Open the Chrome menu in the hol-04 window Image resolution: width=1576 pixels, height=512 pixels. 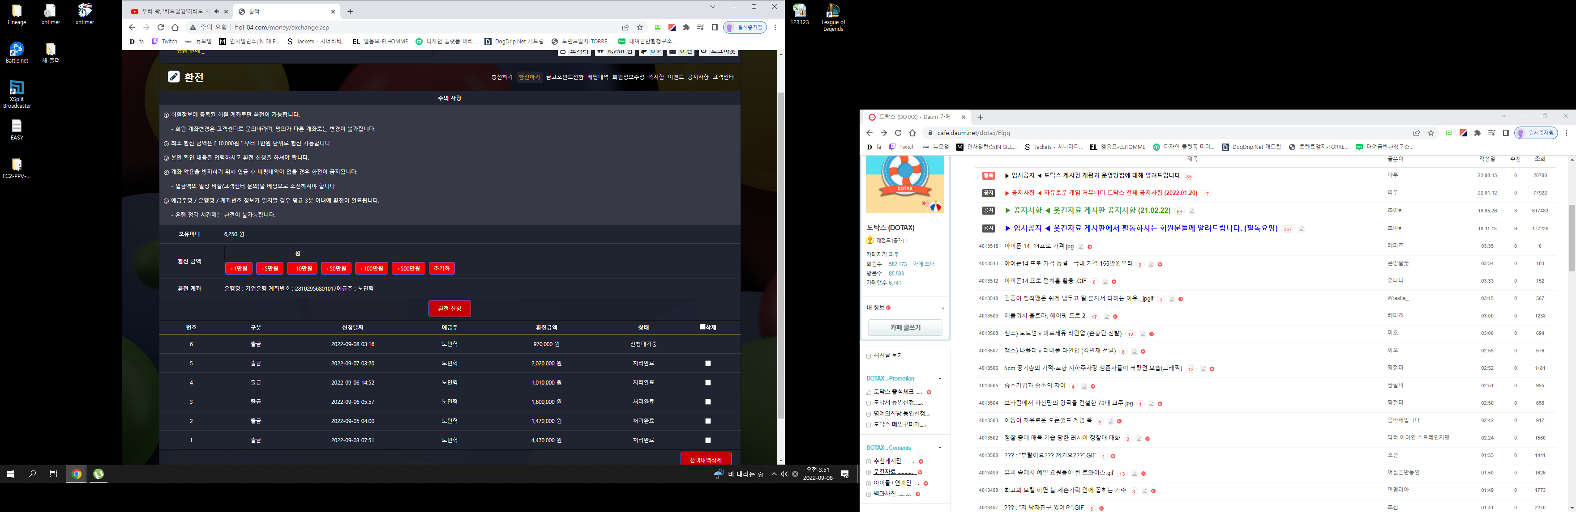pos(775,27)
